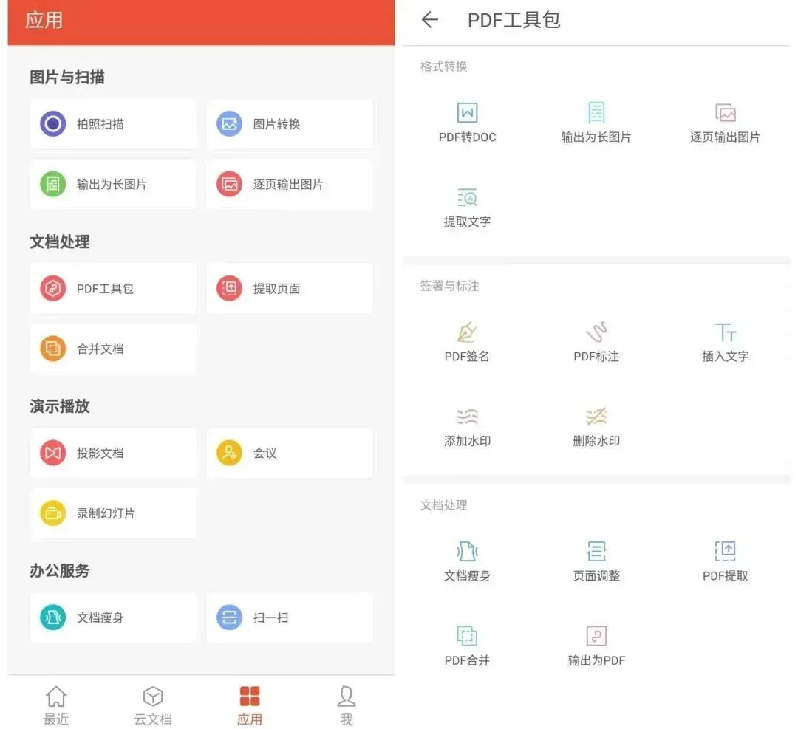Viewport: 798px width, 729px height.
Task: Tap the 提取页面 extract pages icon
Action: [230, 289]
